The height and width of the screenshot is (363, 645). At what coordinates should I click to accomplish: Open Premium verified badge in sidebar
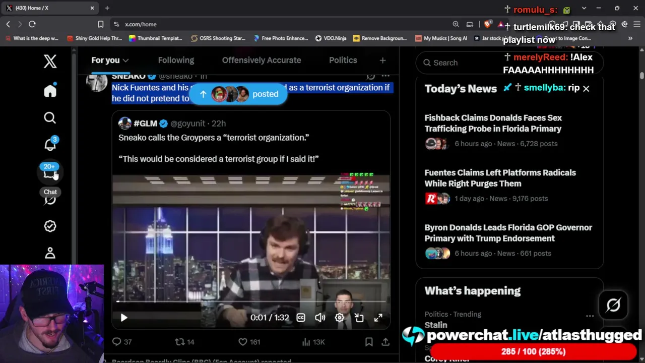point(50,226)
